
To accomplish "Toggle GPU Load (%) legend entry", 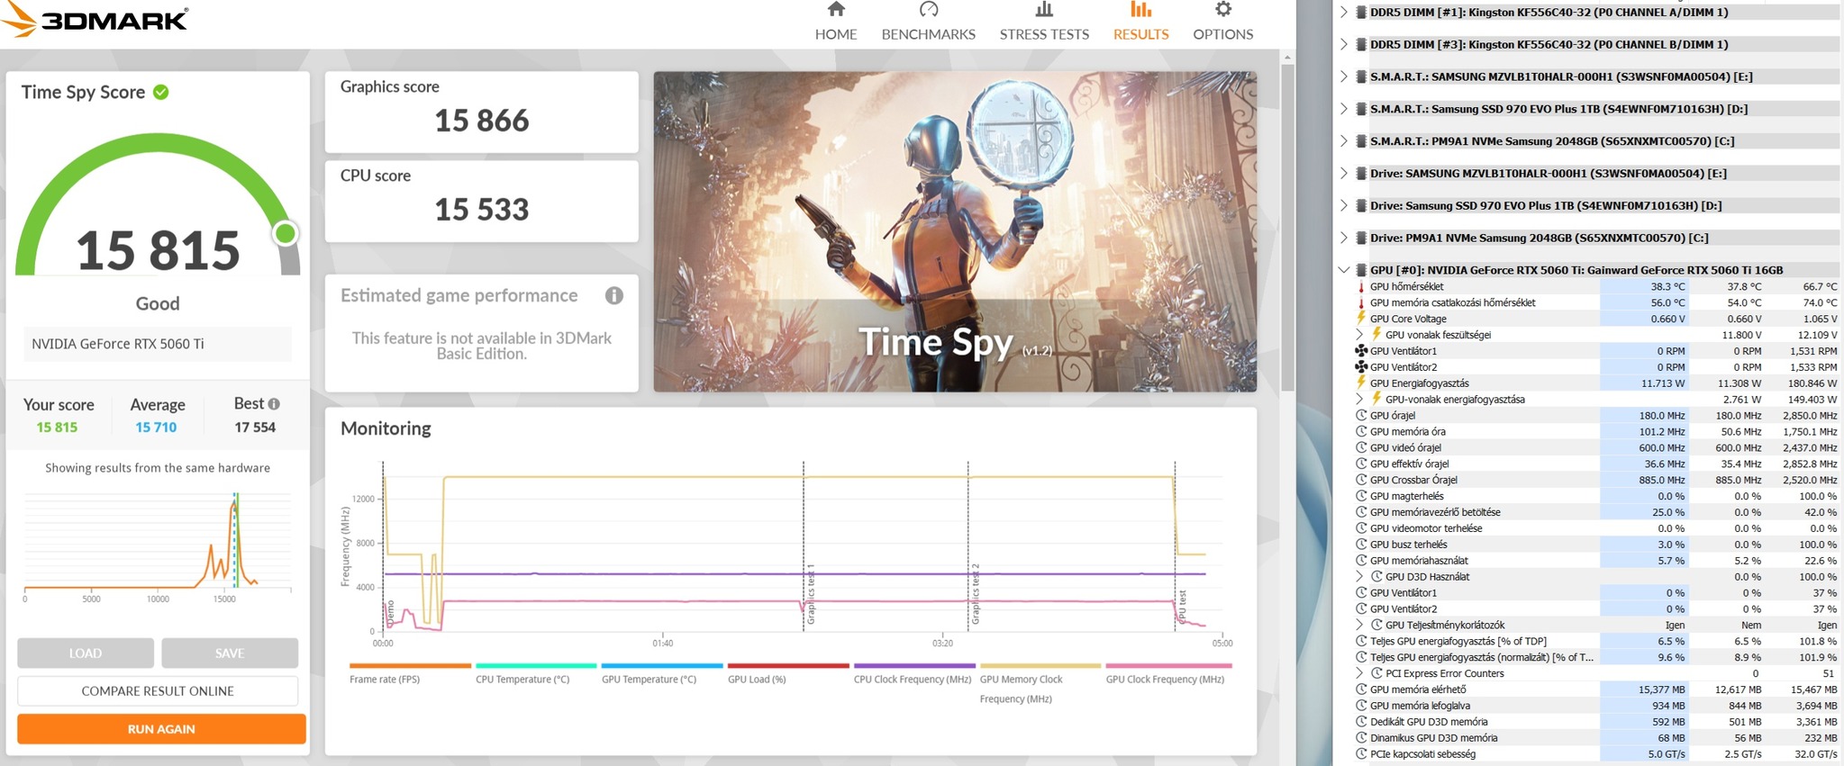I will [787, 674].
